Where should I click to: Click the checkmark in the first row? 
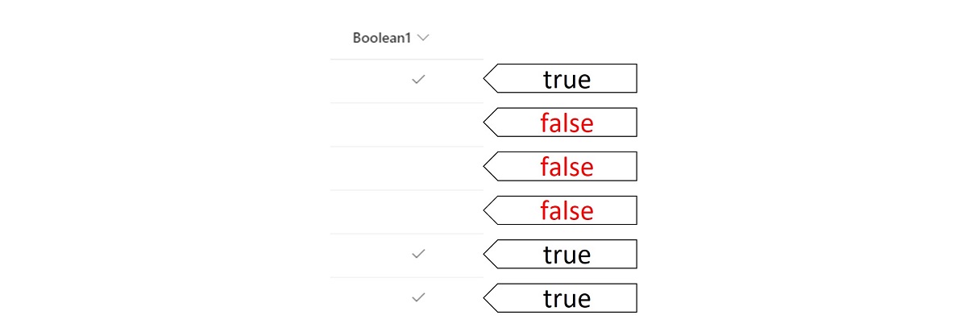coord(417,80)
